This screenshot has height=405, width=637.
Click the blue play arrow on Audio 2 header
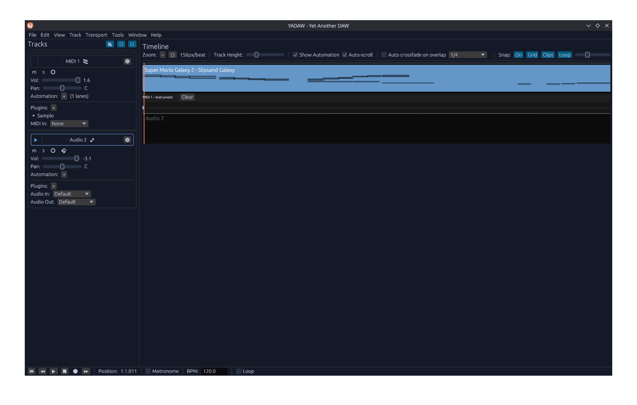click(36, 140)
